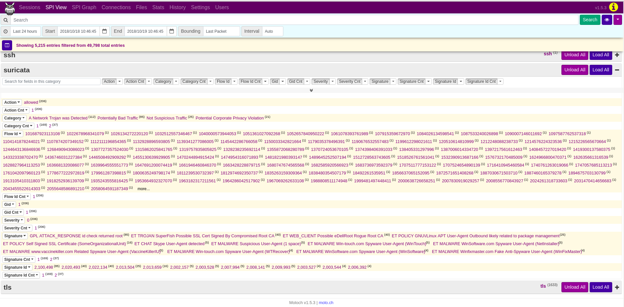Open the Settings tab
The image size is (624, 307).
click(200, 7)
